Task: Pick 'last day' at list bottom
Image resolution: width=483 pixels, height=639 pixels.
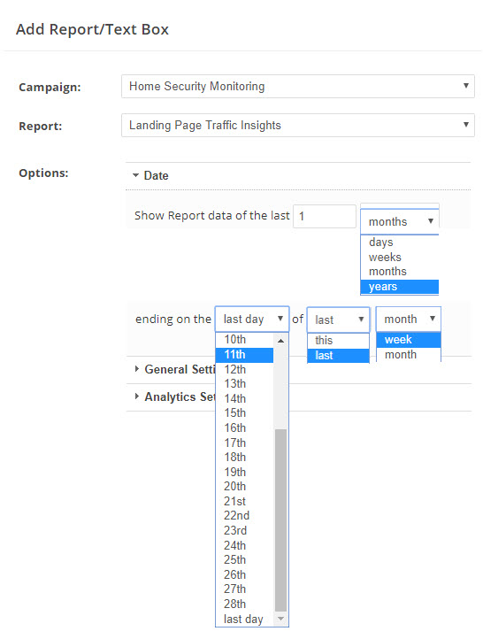Action: [x=244, y=619]
